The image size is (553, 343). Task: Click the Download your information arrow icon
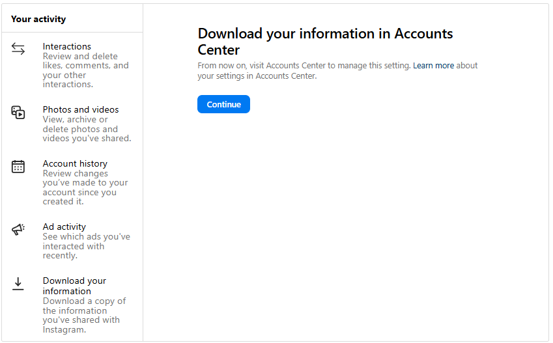click(x=18, y=284)
